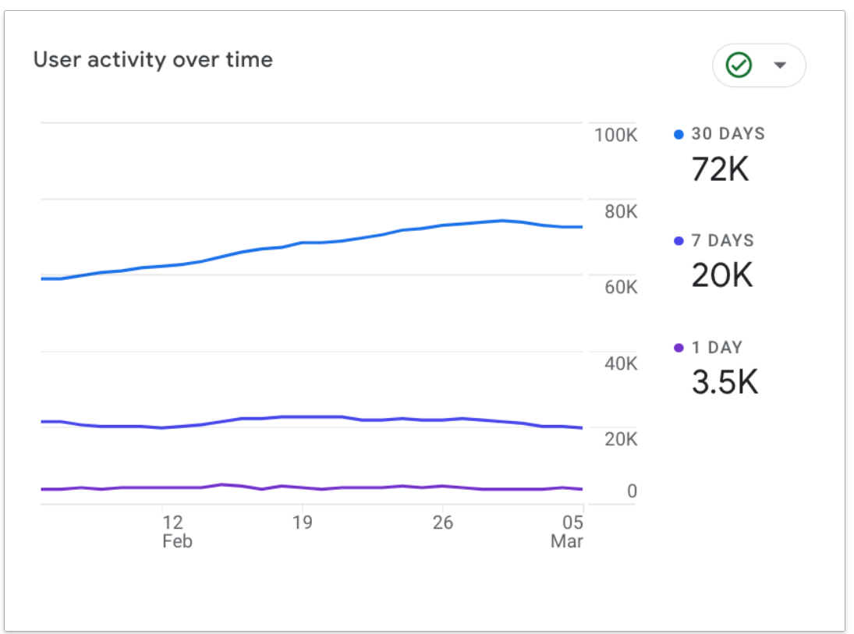Click the User activity over time title
854x634 pixels.
coord(153,59)
